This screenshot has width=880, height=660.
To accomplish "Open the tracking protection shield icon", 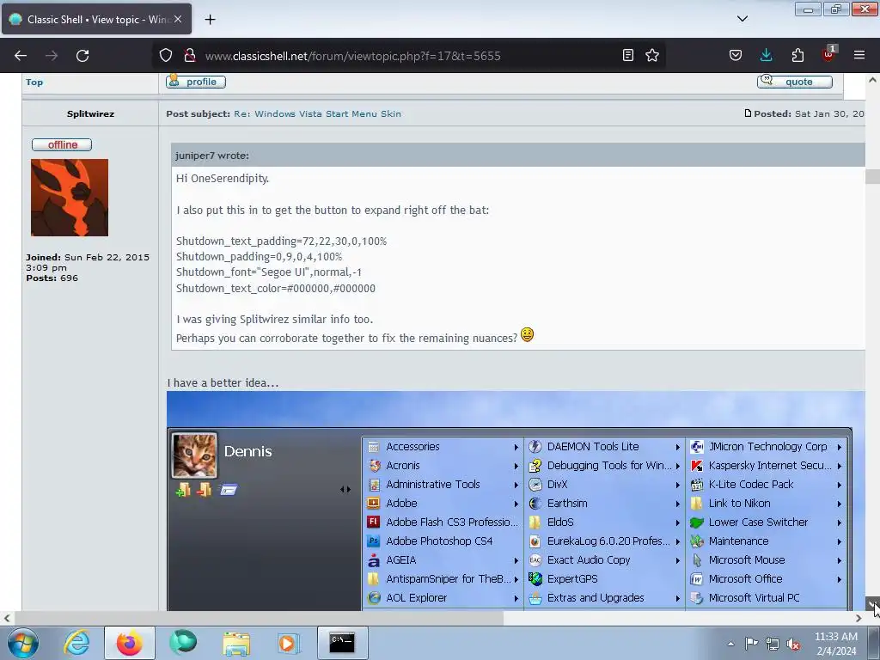I will pyautogui.click(x=166, y=56).
